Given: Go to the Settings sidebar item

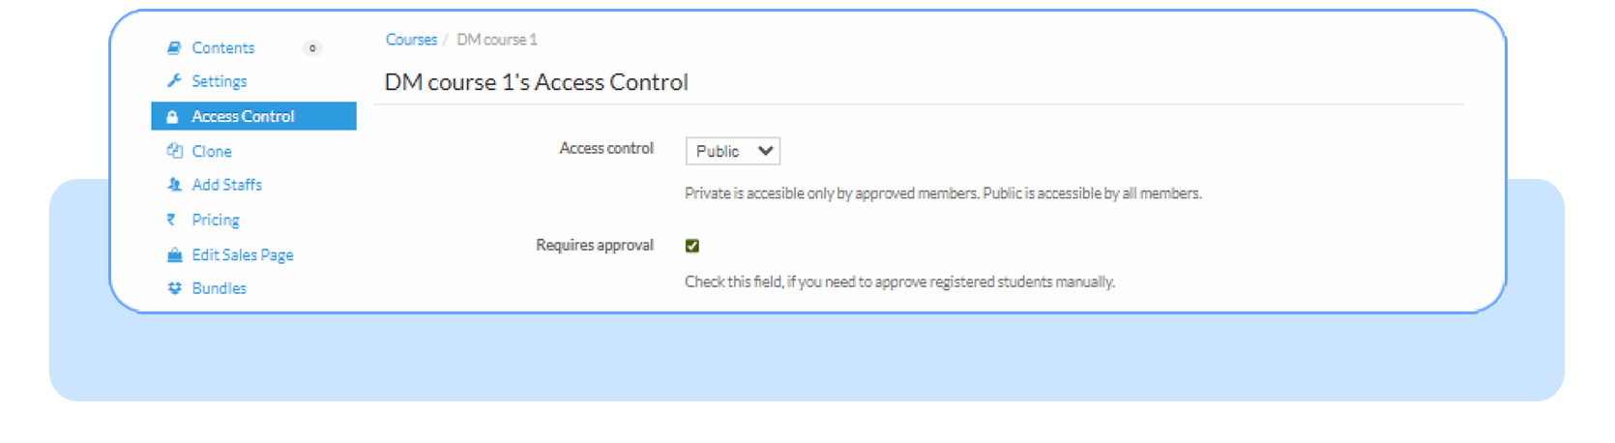Looking at the screenshot, I should (x=220, y=81).
